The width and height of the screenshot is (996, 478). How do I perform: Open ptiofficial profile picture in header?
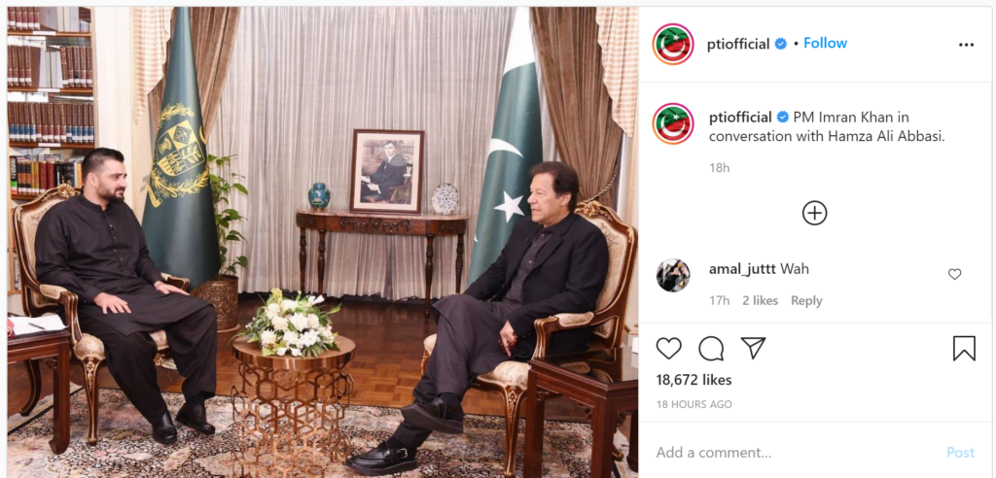click(x=673, y=44)
